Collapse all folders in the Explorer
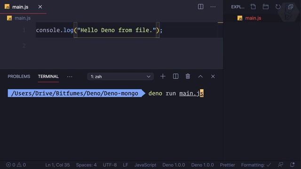 pyautogui.click(x=291, y=7)
